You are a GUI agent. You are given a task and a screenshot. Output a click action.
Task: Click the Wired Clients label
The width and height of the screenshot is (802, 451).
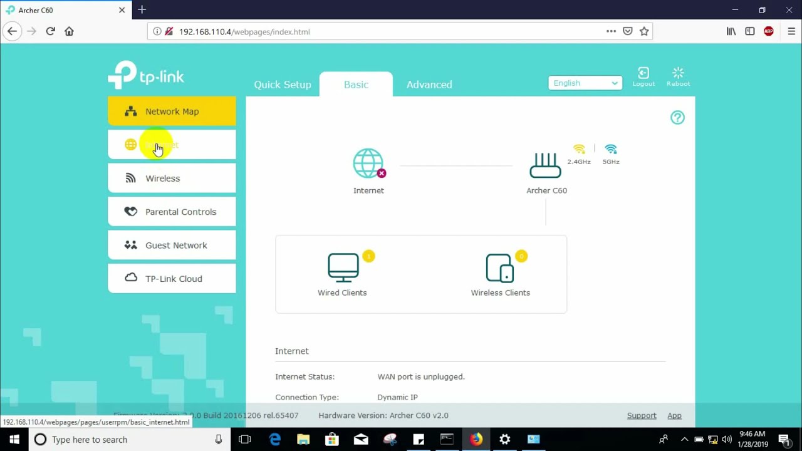[x=342, y=293]
